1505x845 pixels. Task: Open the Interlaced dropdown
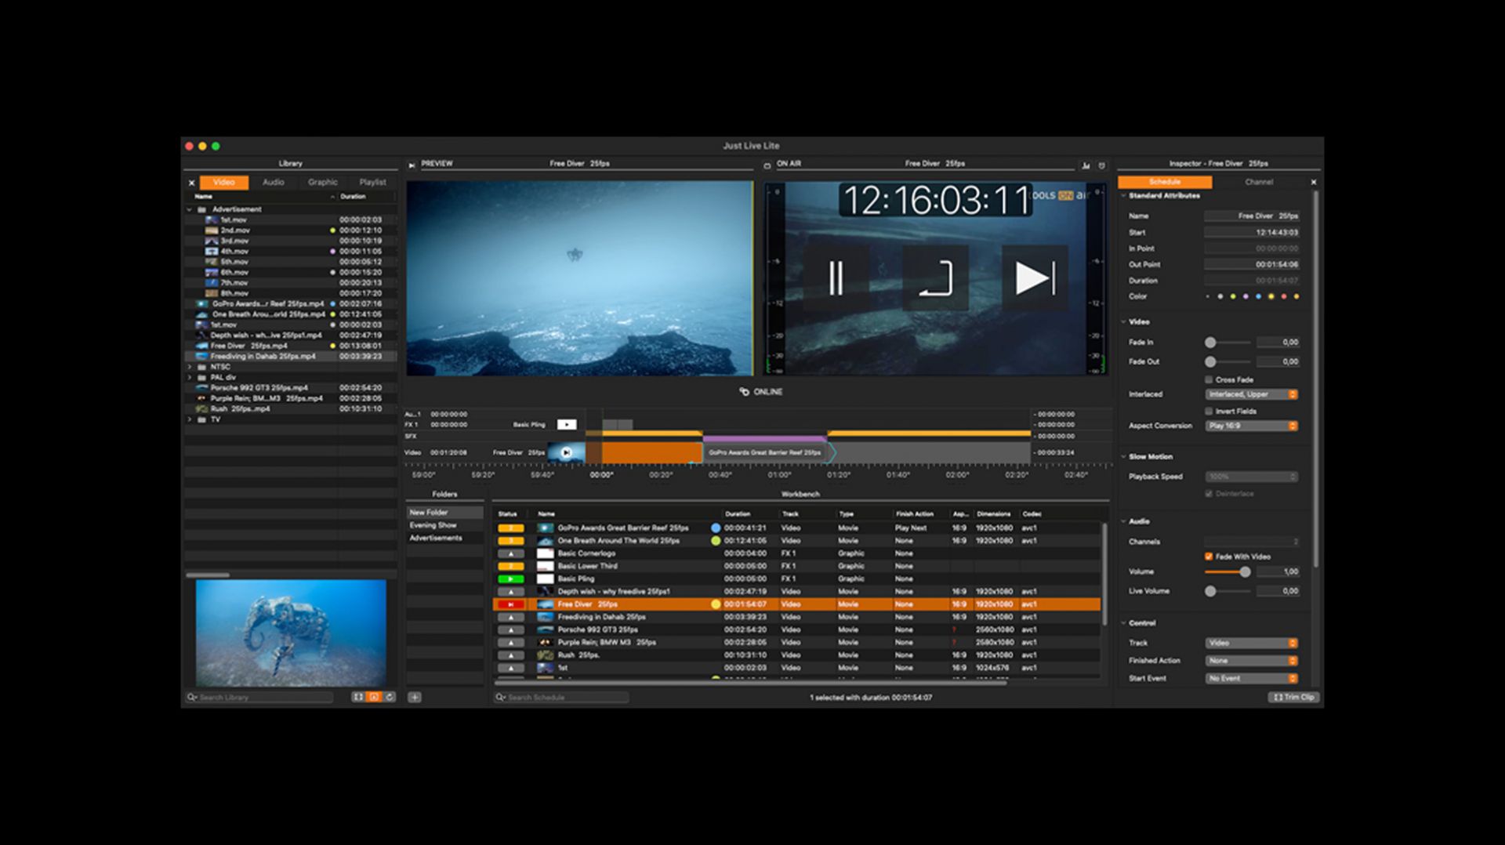[x=1251, y=394]
